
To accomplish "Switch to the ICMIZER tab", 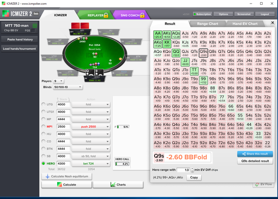I will coord(60,15).
